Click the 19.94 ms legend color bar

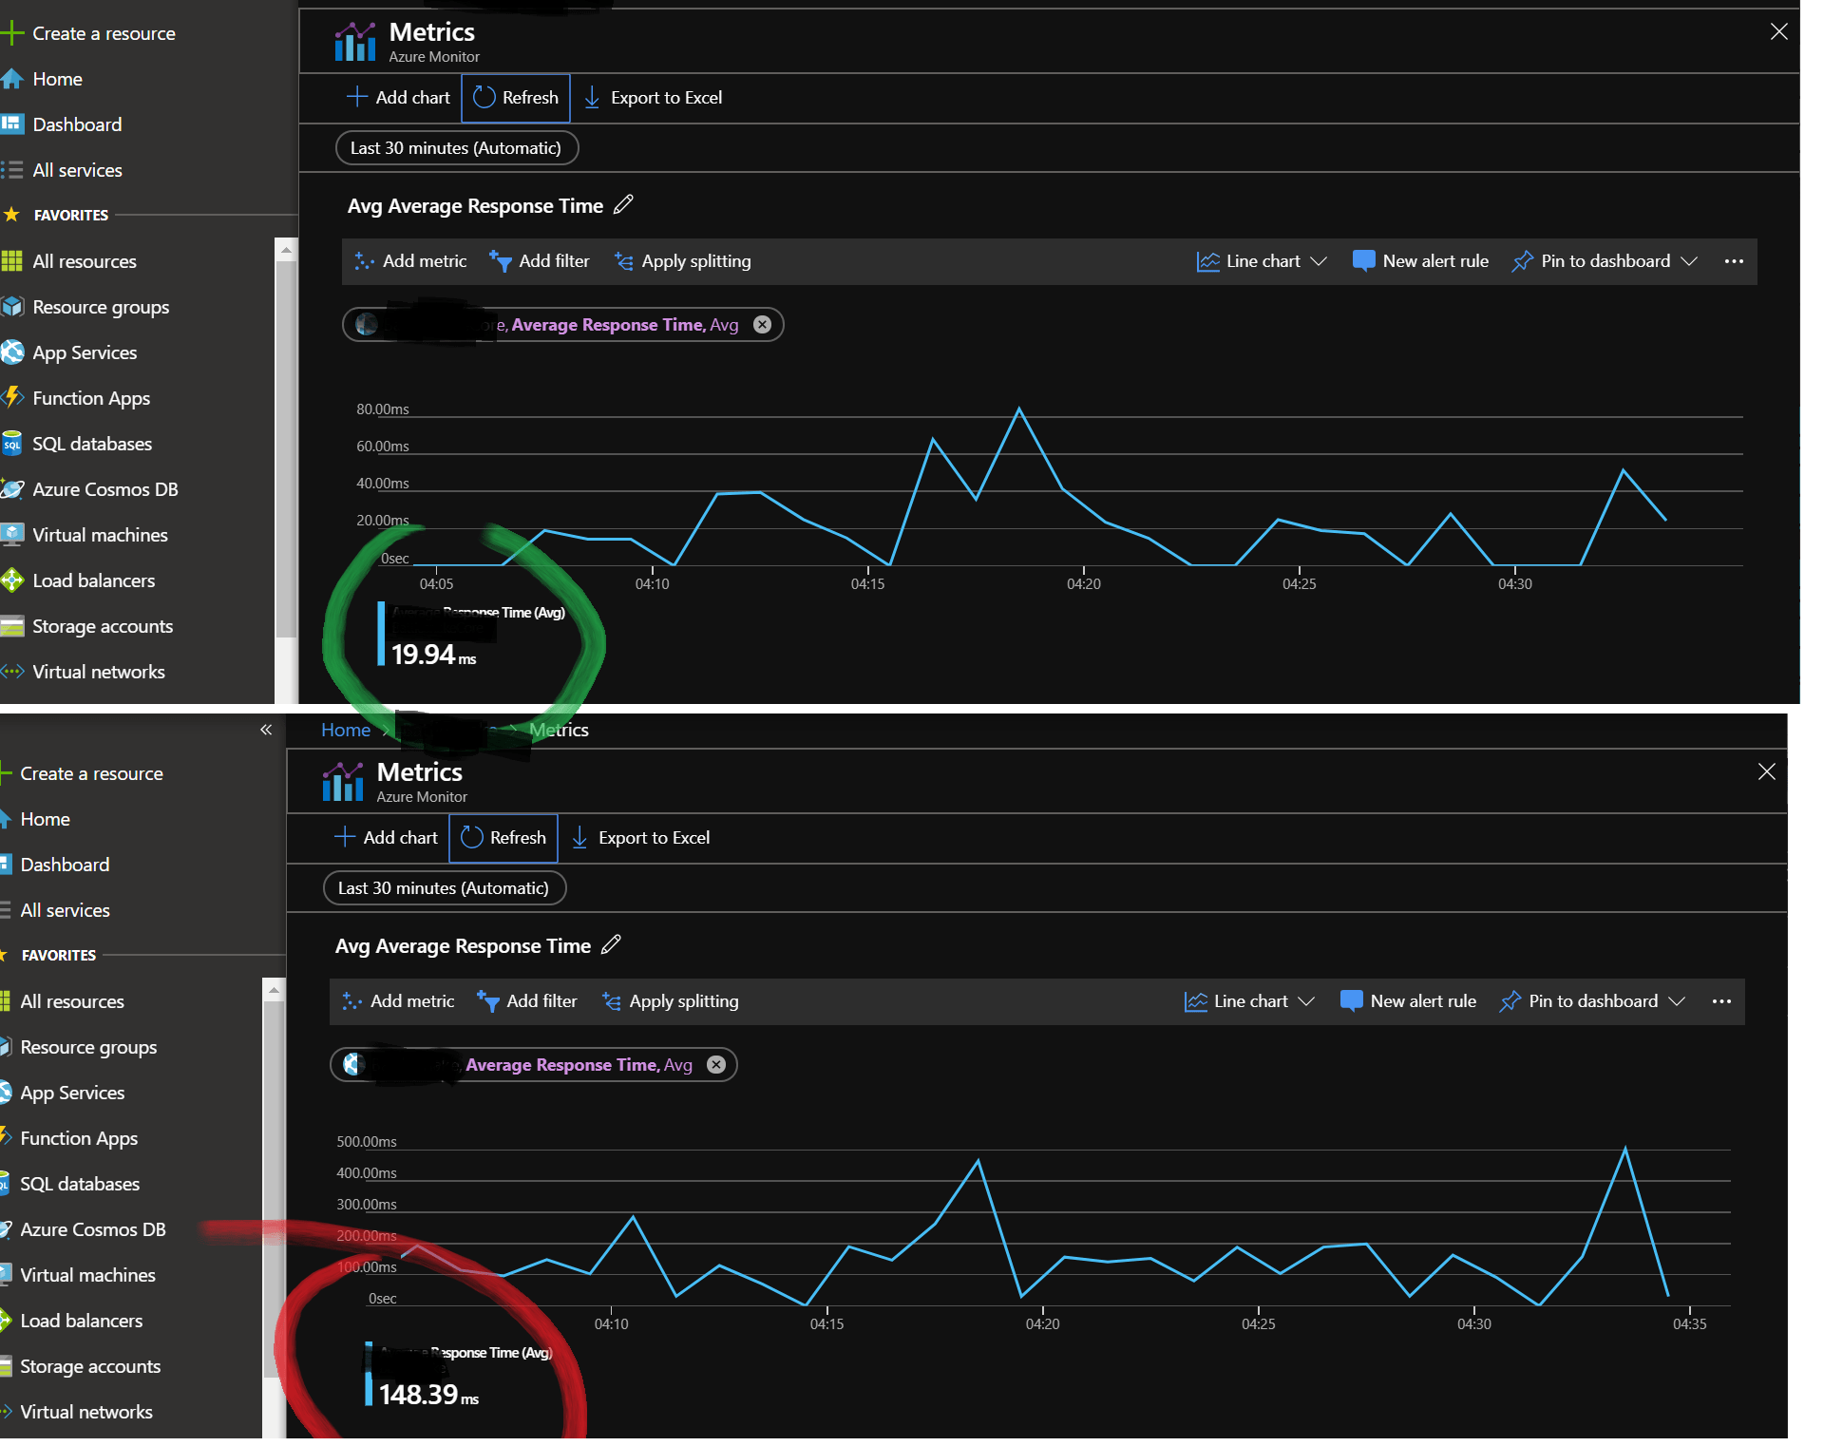pyautogui.click(x=381, y=634)
